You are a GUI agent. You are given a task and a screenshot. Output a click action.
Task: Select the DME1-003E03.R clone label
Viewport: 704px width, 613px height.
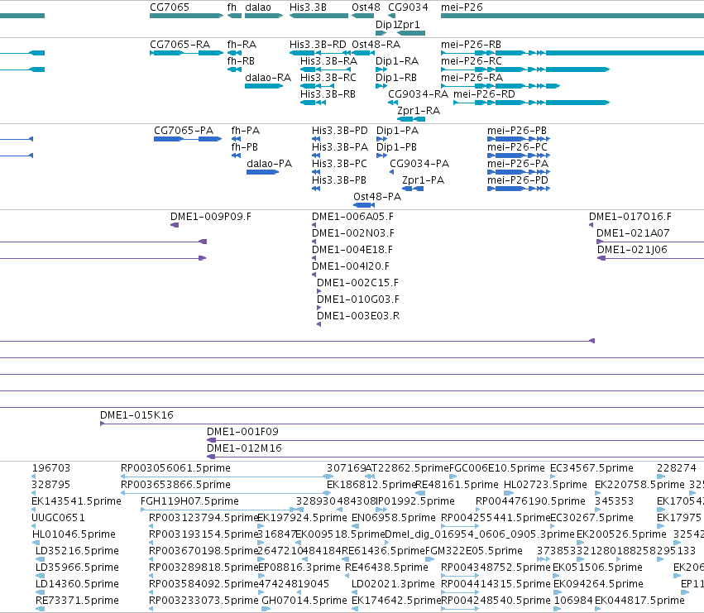pyautogui.click(x=358, y=316)
